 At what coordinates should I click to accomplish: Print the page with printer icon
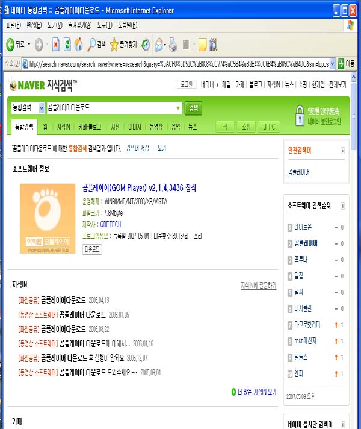tap(173, 45)
